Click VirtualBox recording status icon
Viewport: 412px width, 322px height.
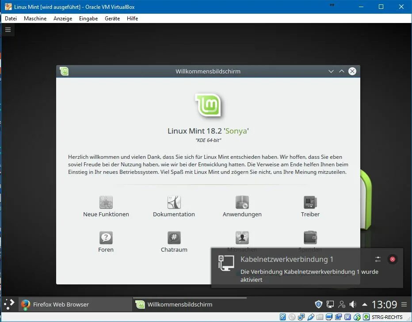tap(339, 317)
